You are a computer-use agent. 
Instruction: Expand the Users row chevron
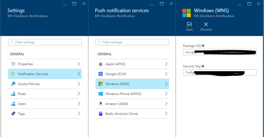pos(79,104)
